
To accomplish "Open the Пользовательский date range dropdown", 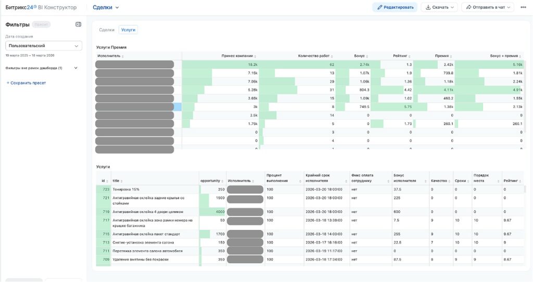I will pos(44,46).
